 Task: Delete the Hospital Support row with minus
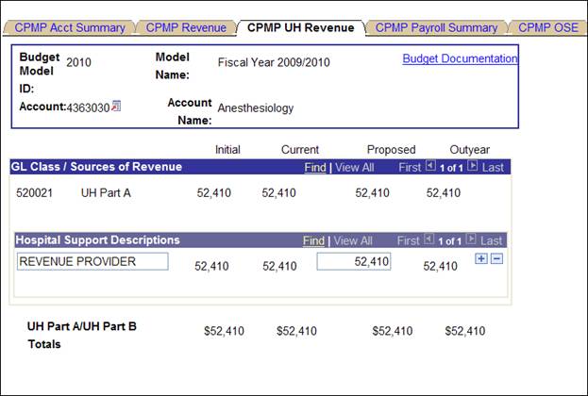(x=496, y=259)
